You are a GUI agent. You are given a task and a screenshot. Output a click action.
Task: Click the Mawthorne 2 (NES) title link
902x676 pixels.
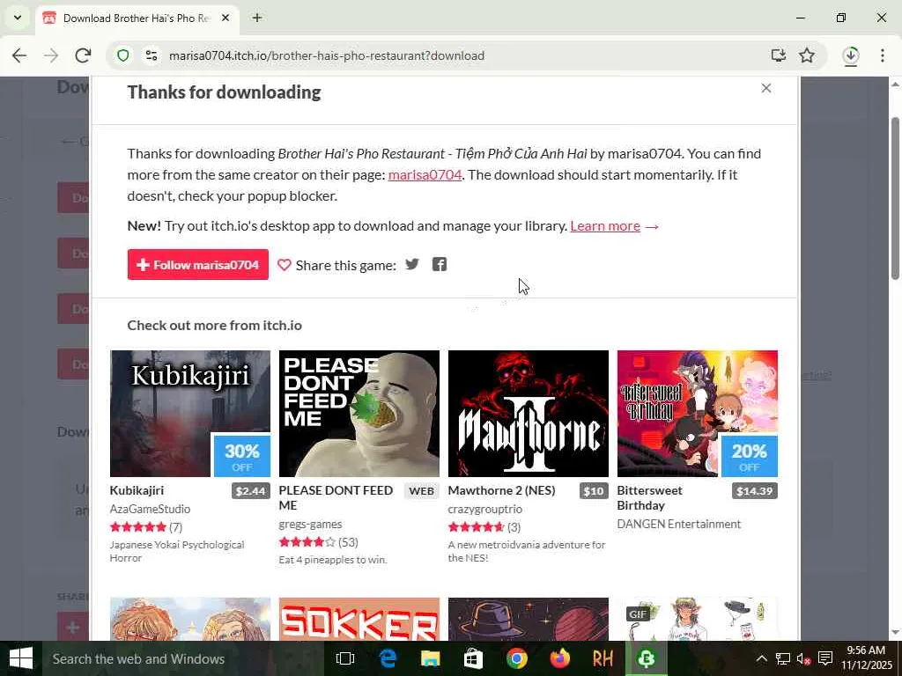tap(501, 490)
